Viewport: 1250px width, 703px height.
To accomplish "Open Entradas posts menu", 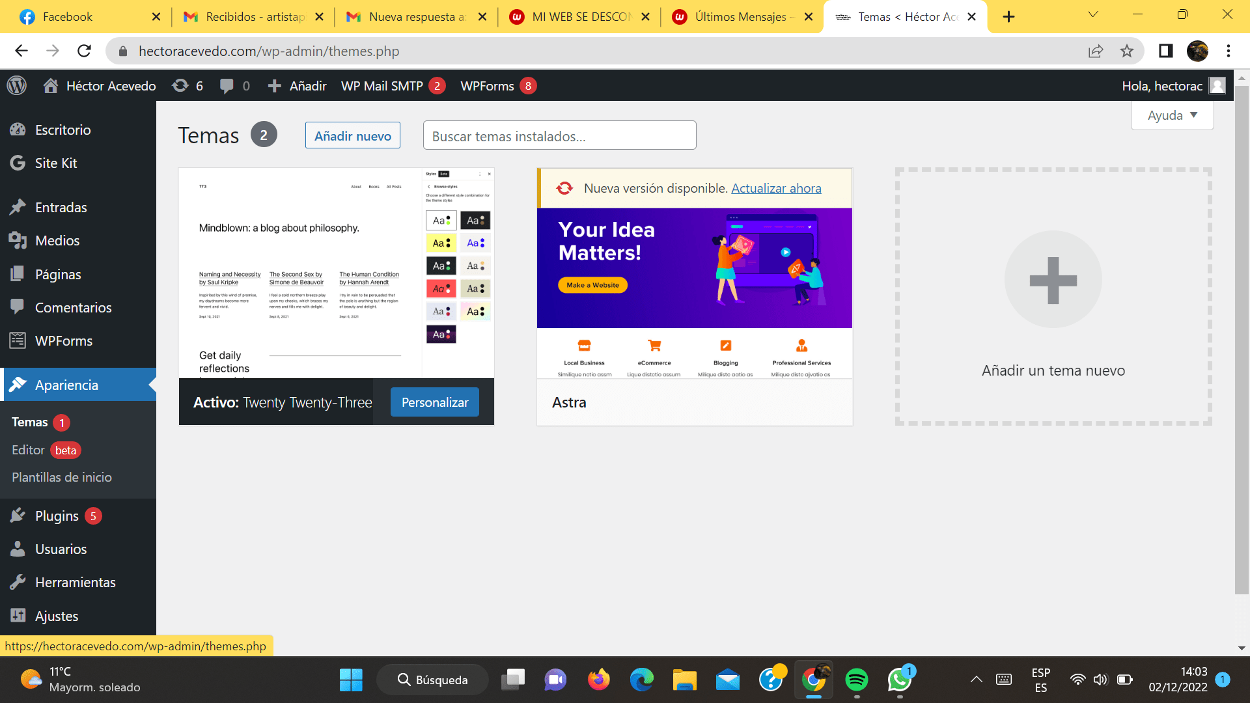I will point(78,207).
